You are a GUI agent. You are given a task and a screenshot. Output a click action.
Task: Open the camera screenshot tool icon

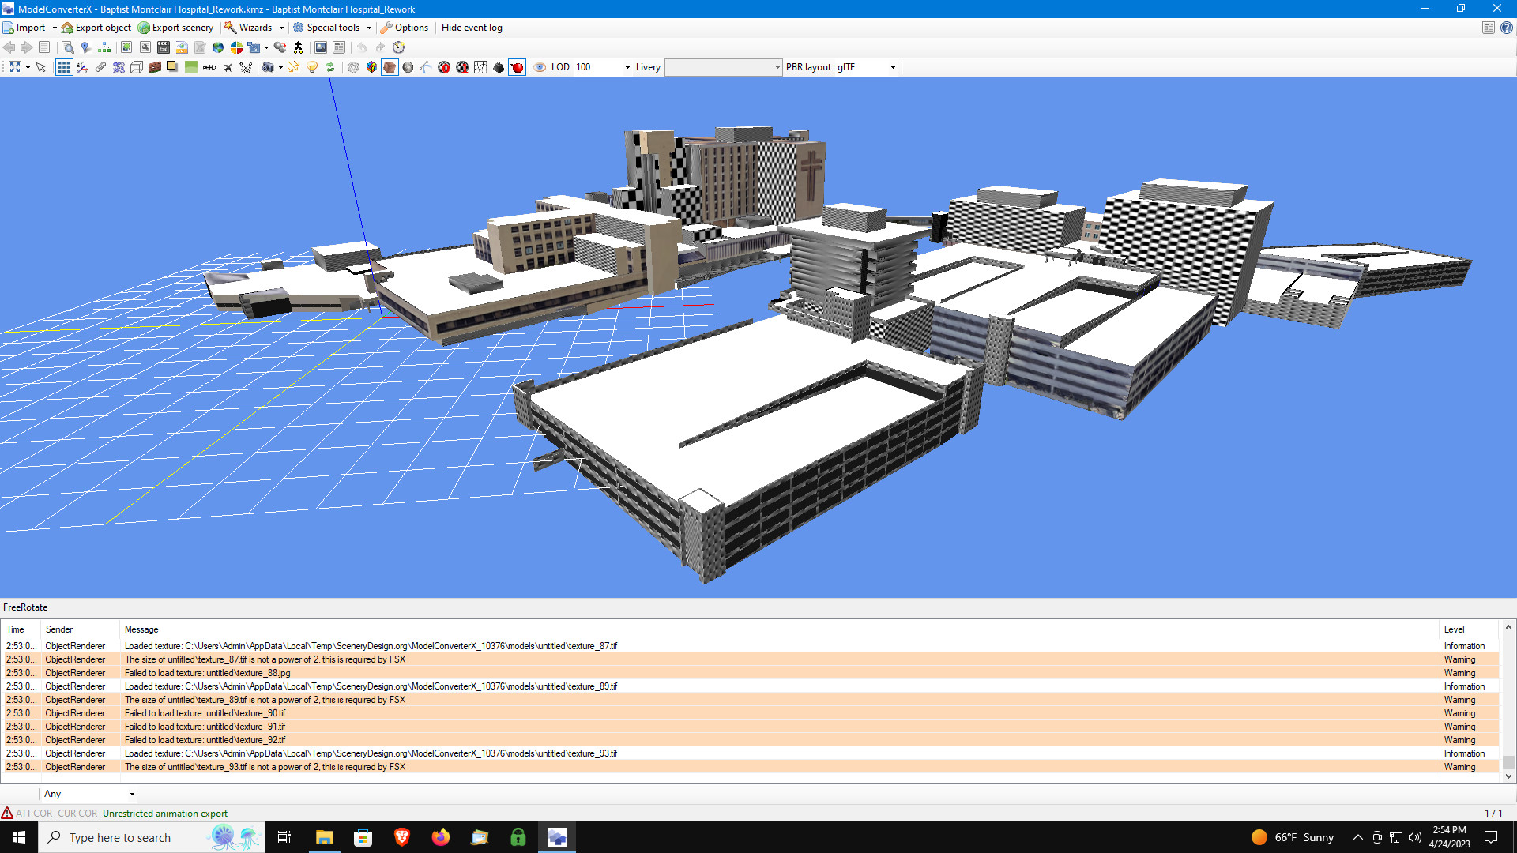click(x=268, y=67)
